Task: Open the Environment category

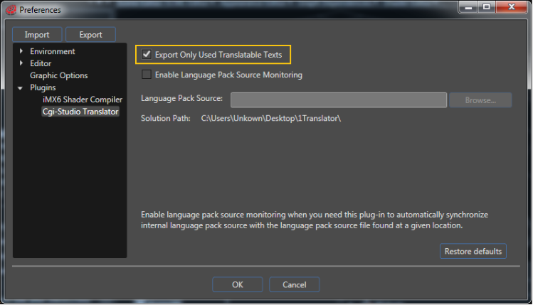Action: click(53, 51)
